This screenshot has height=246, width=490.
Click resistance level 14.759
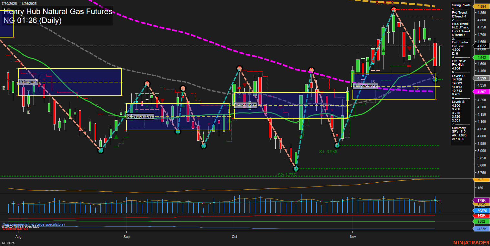point(457,79)
